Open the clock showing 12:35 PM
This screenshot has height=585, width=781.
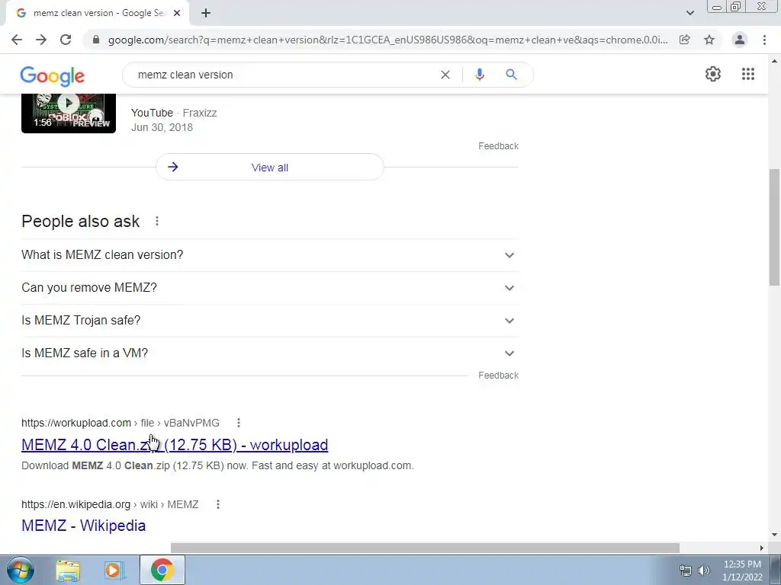point(742,571)
